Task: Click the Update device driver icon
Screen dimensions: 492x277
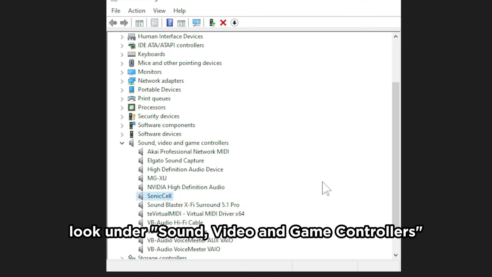Action: pos(212,23)
